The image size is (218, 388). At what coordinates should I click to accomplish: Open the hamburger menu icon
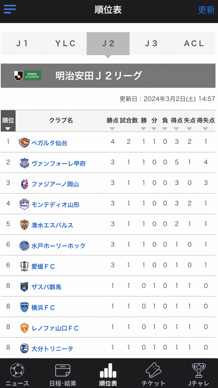(10, 9)
